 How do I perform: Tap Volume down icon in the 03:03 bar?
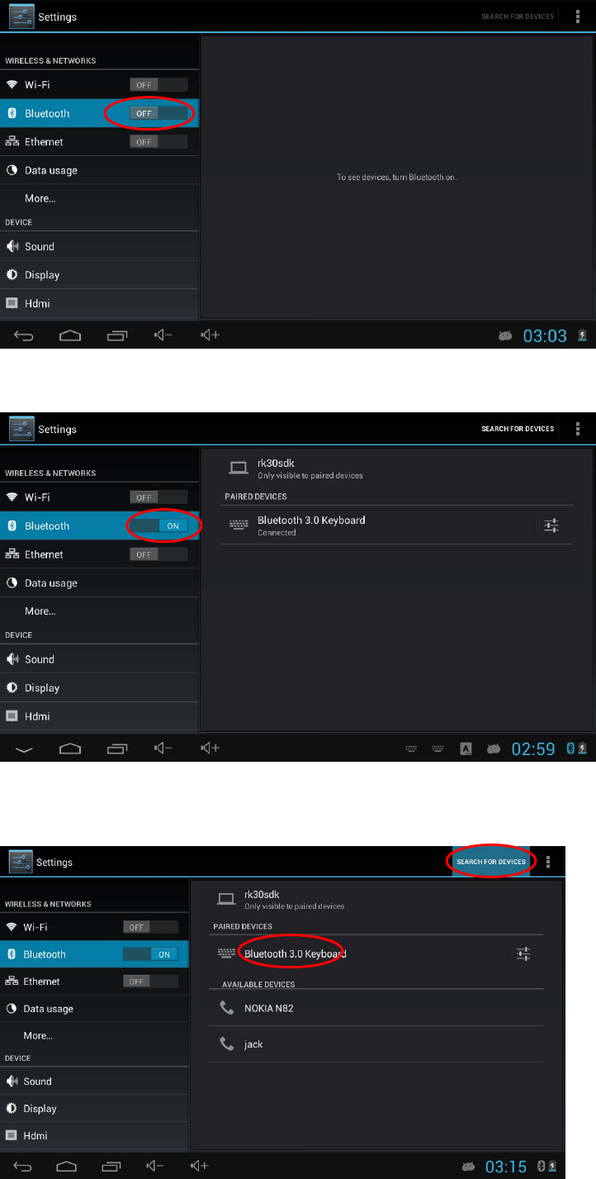[x=163, y=335]
